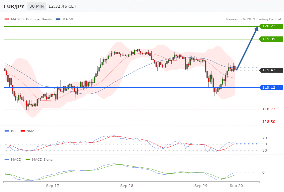Click the Research © 2019 Trading Central credit
The image size is (284, 192).
(253, 19)
